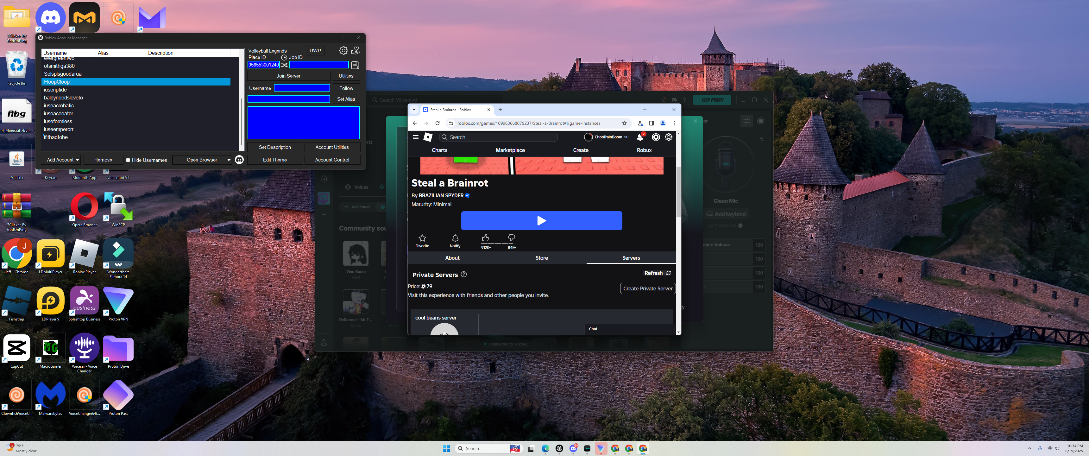Expand Open Browser dropdown arrow
Image resolution: width=1089 pixels, height=456 pixels.
229,160
